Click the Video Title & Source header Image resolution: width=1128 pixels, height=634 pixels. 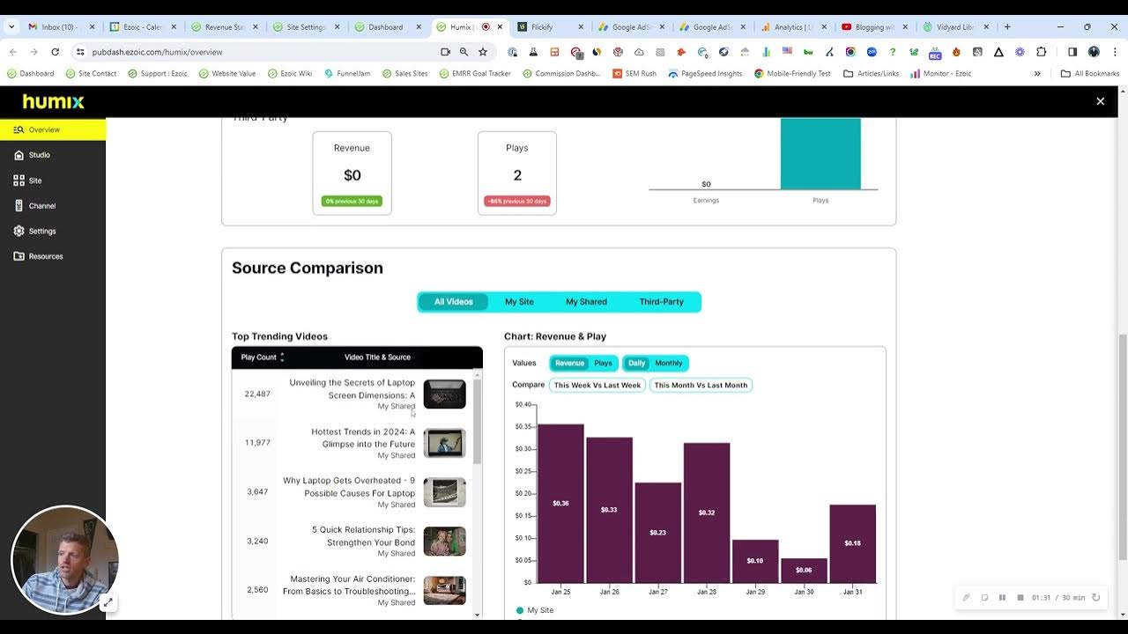point(377,358)
